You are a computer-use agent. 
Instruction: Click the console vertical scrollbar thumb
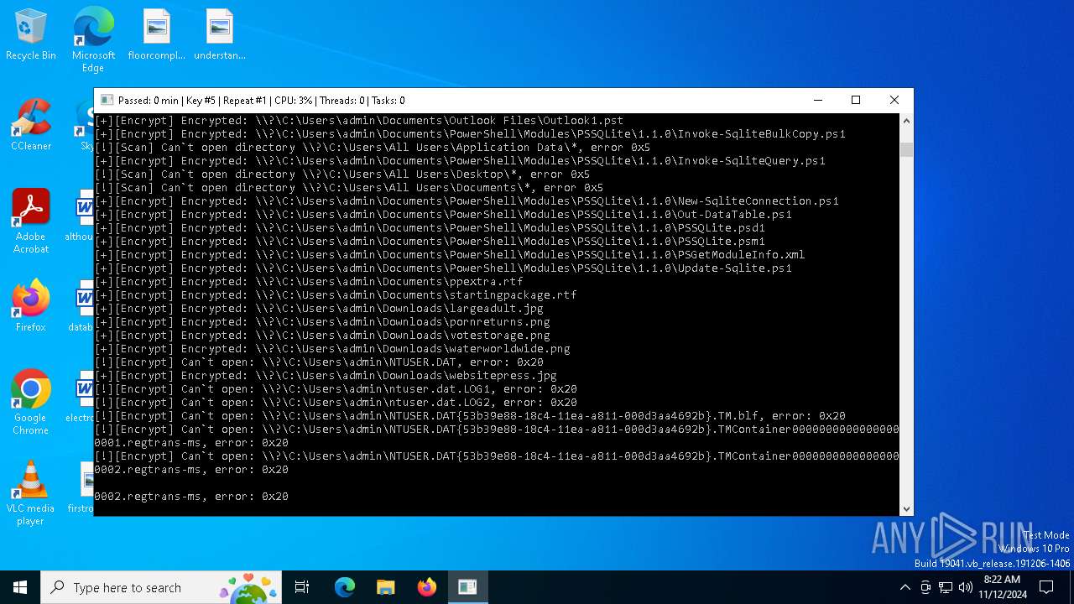(906, 149)
